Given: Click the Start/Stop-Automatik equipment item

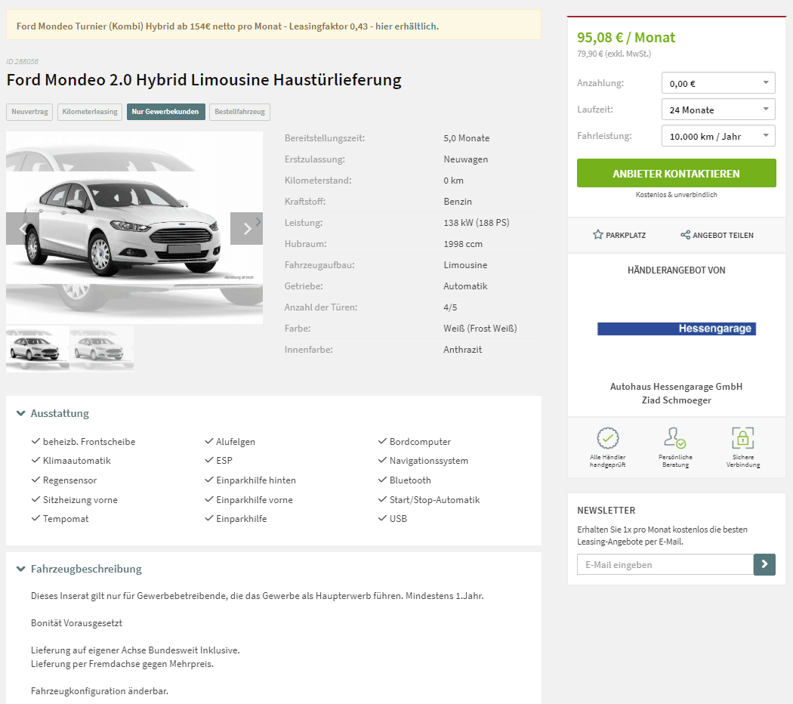Looking at the screenshot, I should [x=434, y=500].
